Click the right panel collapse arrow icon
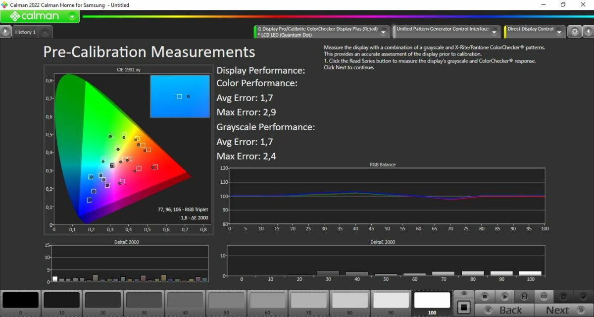Viewport: 594px width, 317px height. coord(588,32)
